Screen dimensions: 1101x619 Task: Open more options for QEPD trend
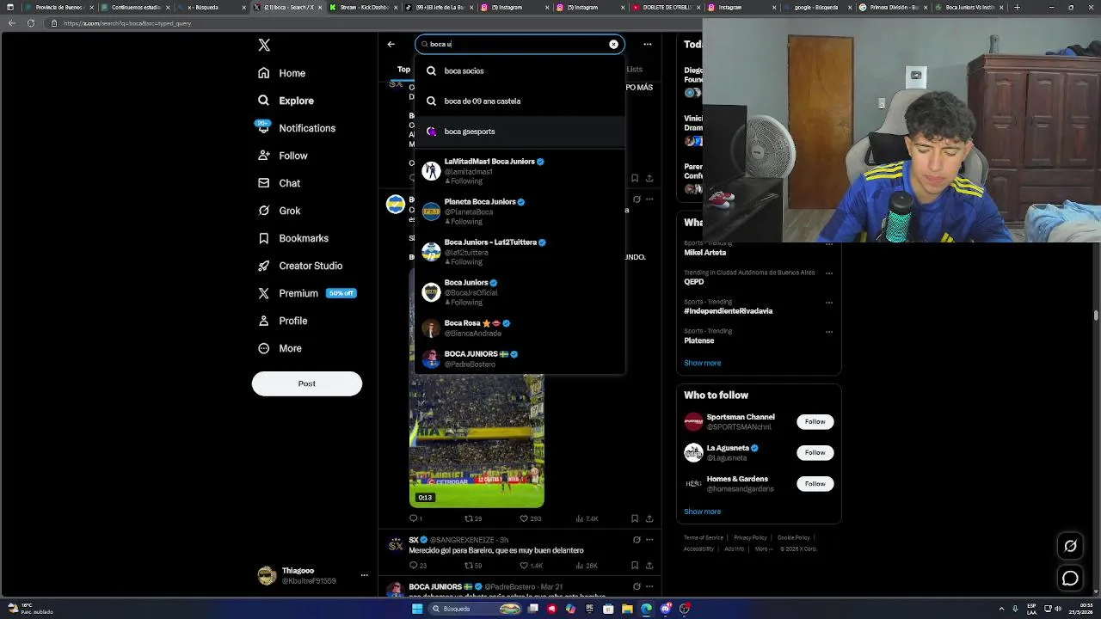tap(829, 273)
